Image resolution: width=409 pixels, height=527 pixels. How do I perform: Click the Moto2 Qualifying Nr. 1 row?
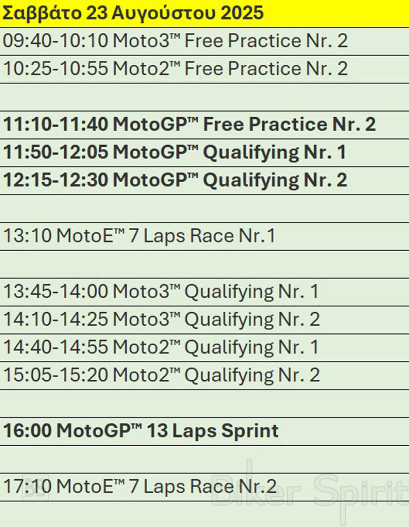pyautogui.click(x=161, y=347)
